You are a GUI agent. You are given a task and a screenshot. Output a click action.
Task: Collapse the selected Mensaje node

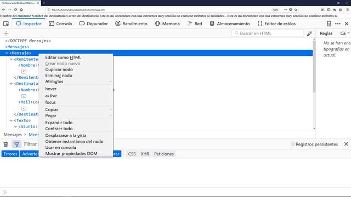[x=7, y=53]
